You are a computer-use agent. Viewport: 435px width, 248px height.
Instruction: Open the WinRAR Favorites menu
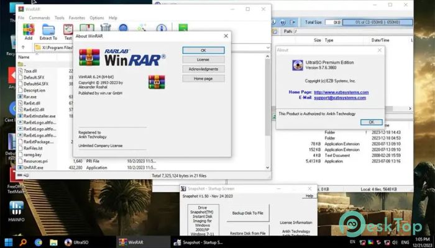[x=77, y=18]
